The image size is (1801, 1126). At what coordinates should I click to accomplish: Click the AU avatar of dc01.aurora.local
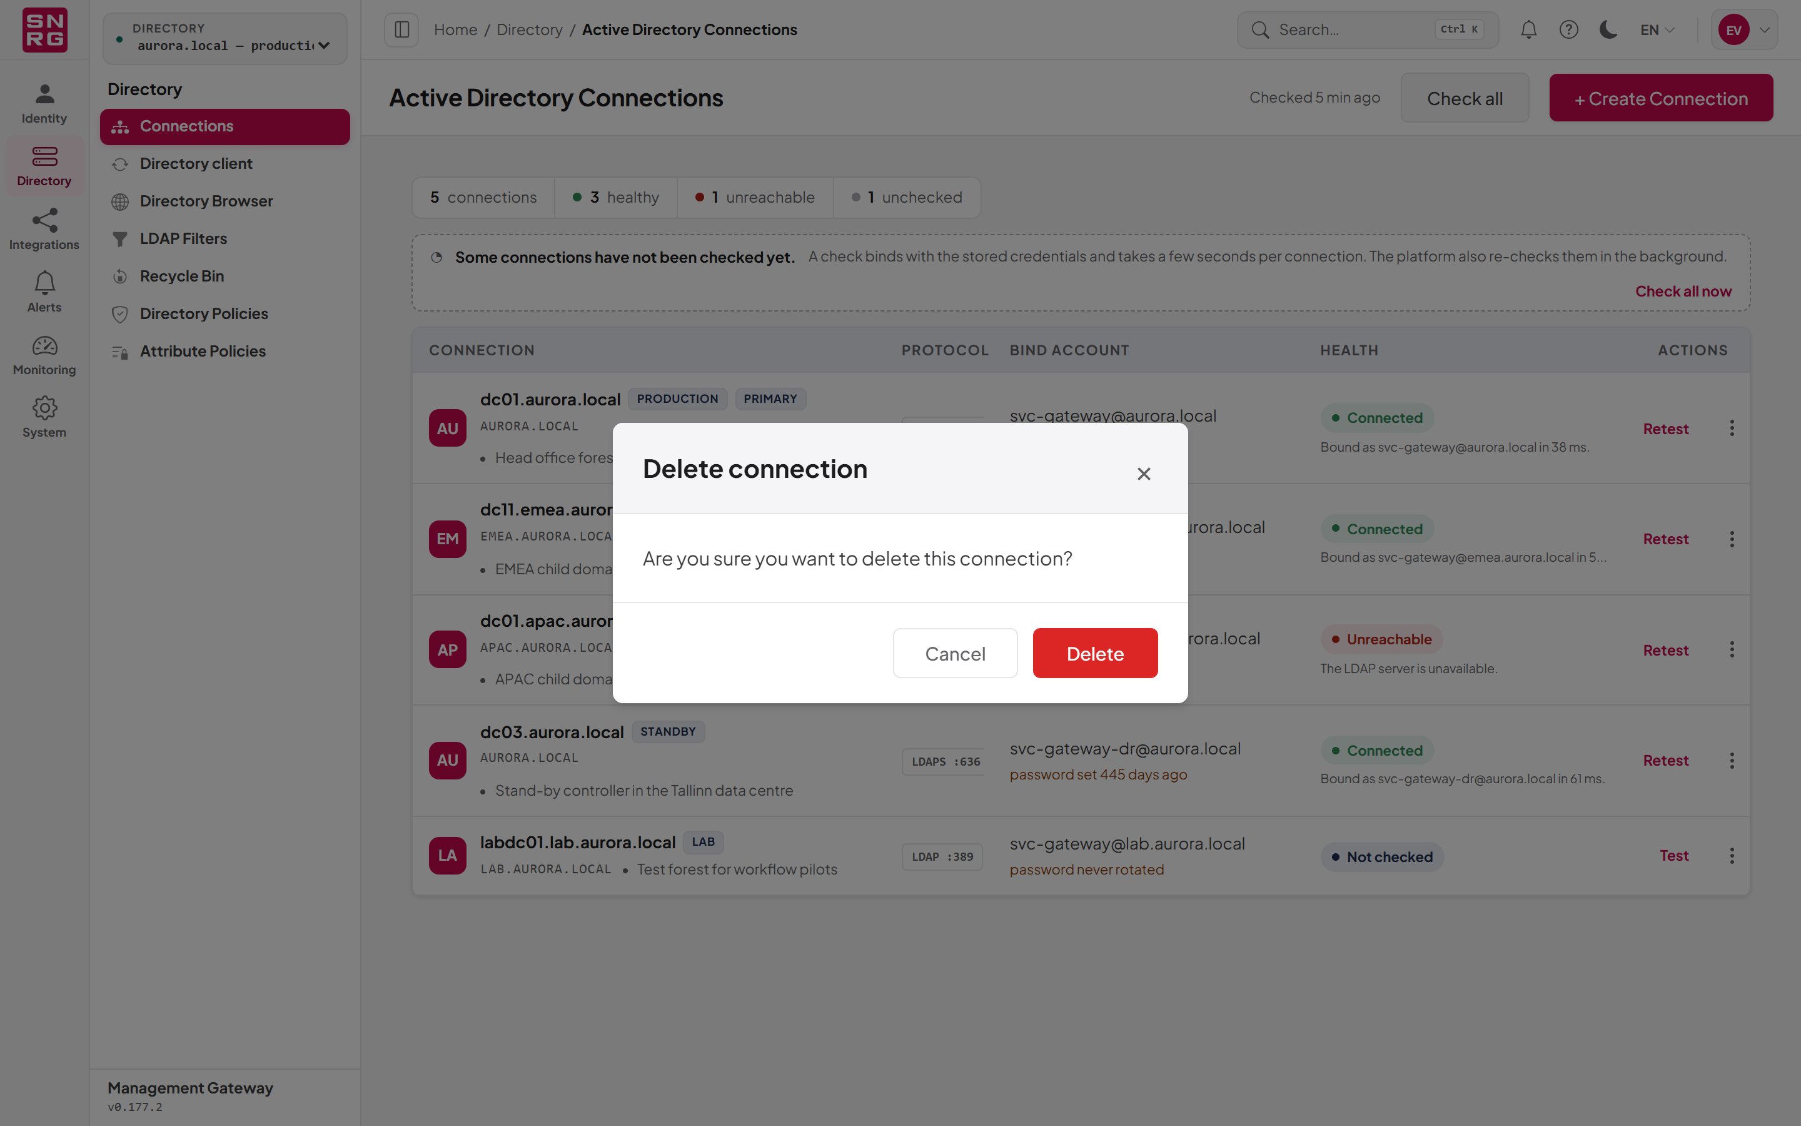click(x=447, y=429)
